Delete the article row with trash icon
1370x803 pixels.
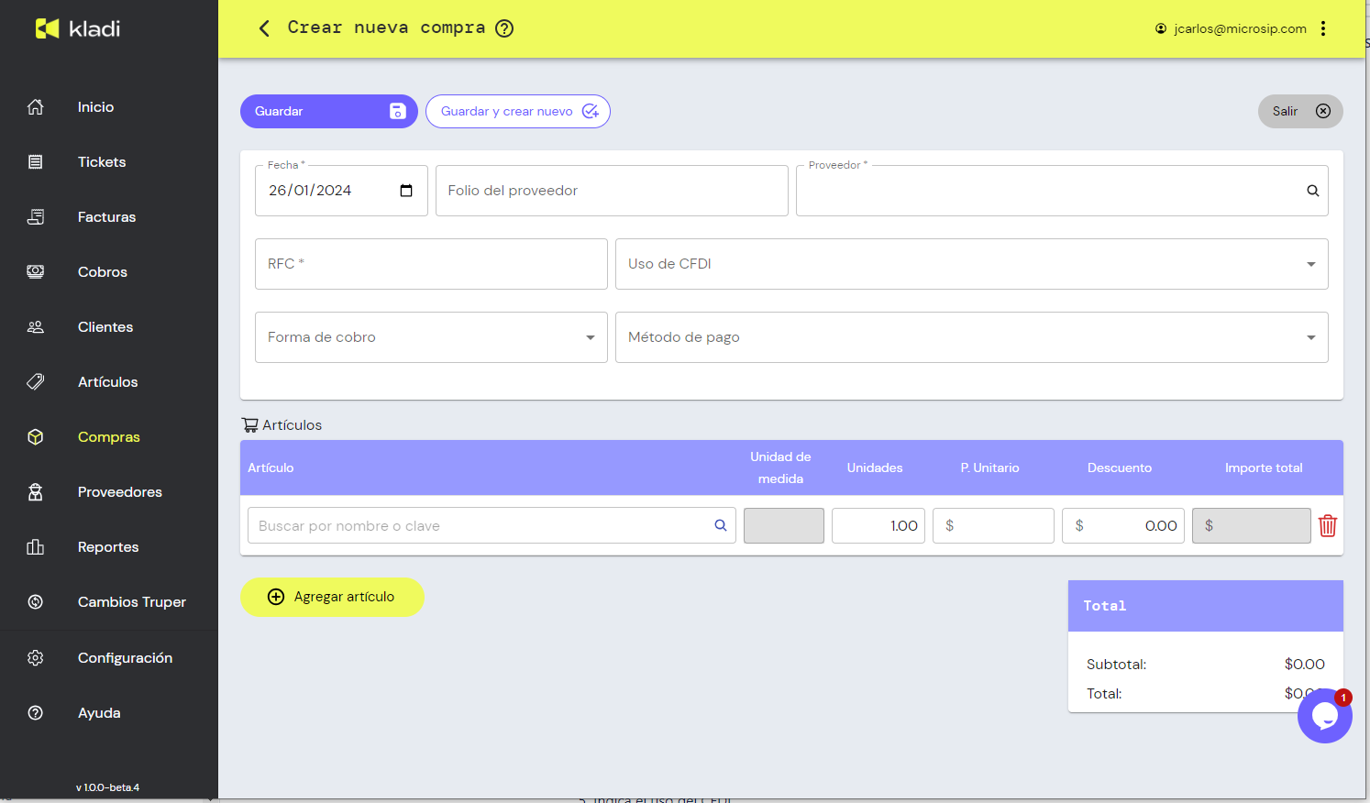click(1327, 526)
